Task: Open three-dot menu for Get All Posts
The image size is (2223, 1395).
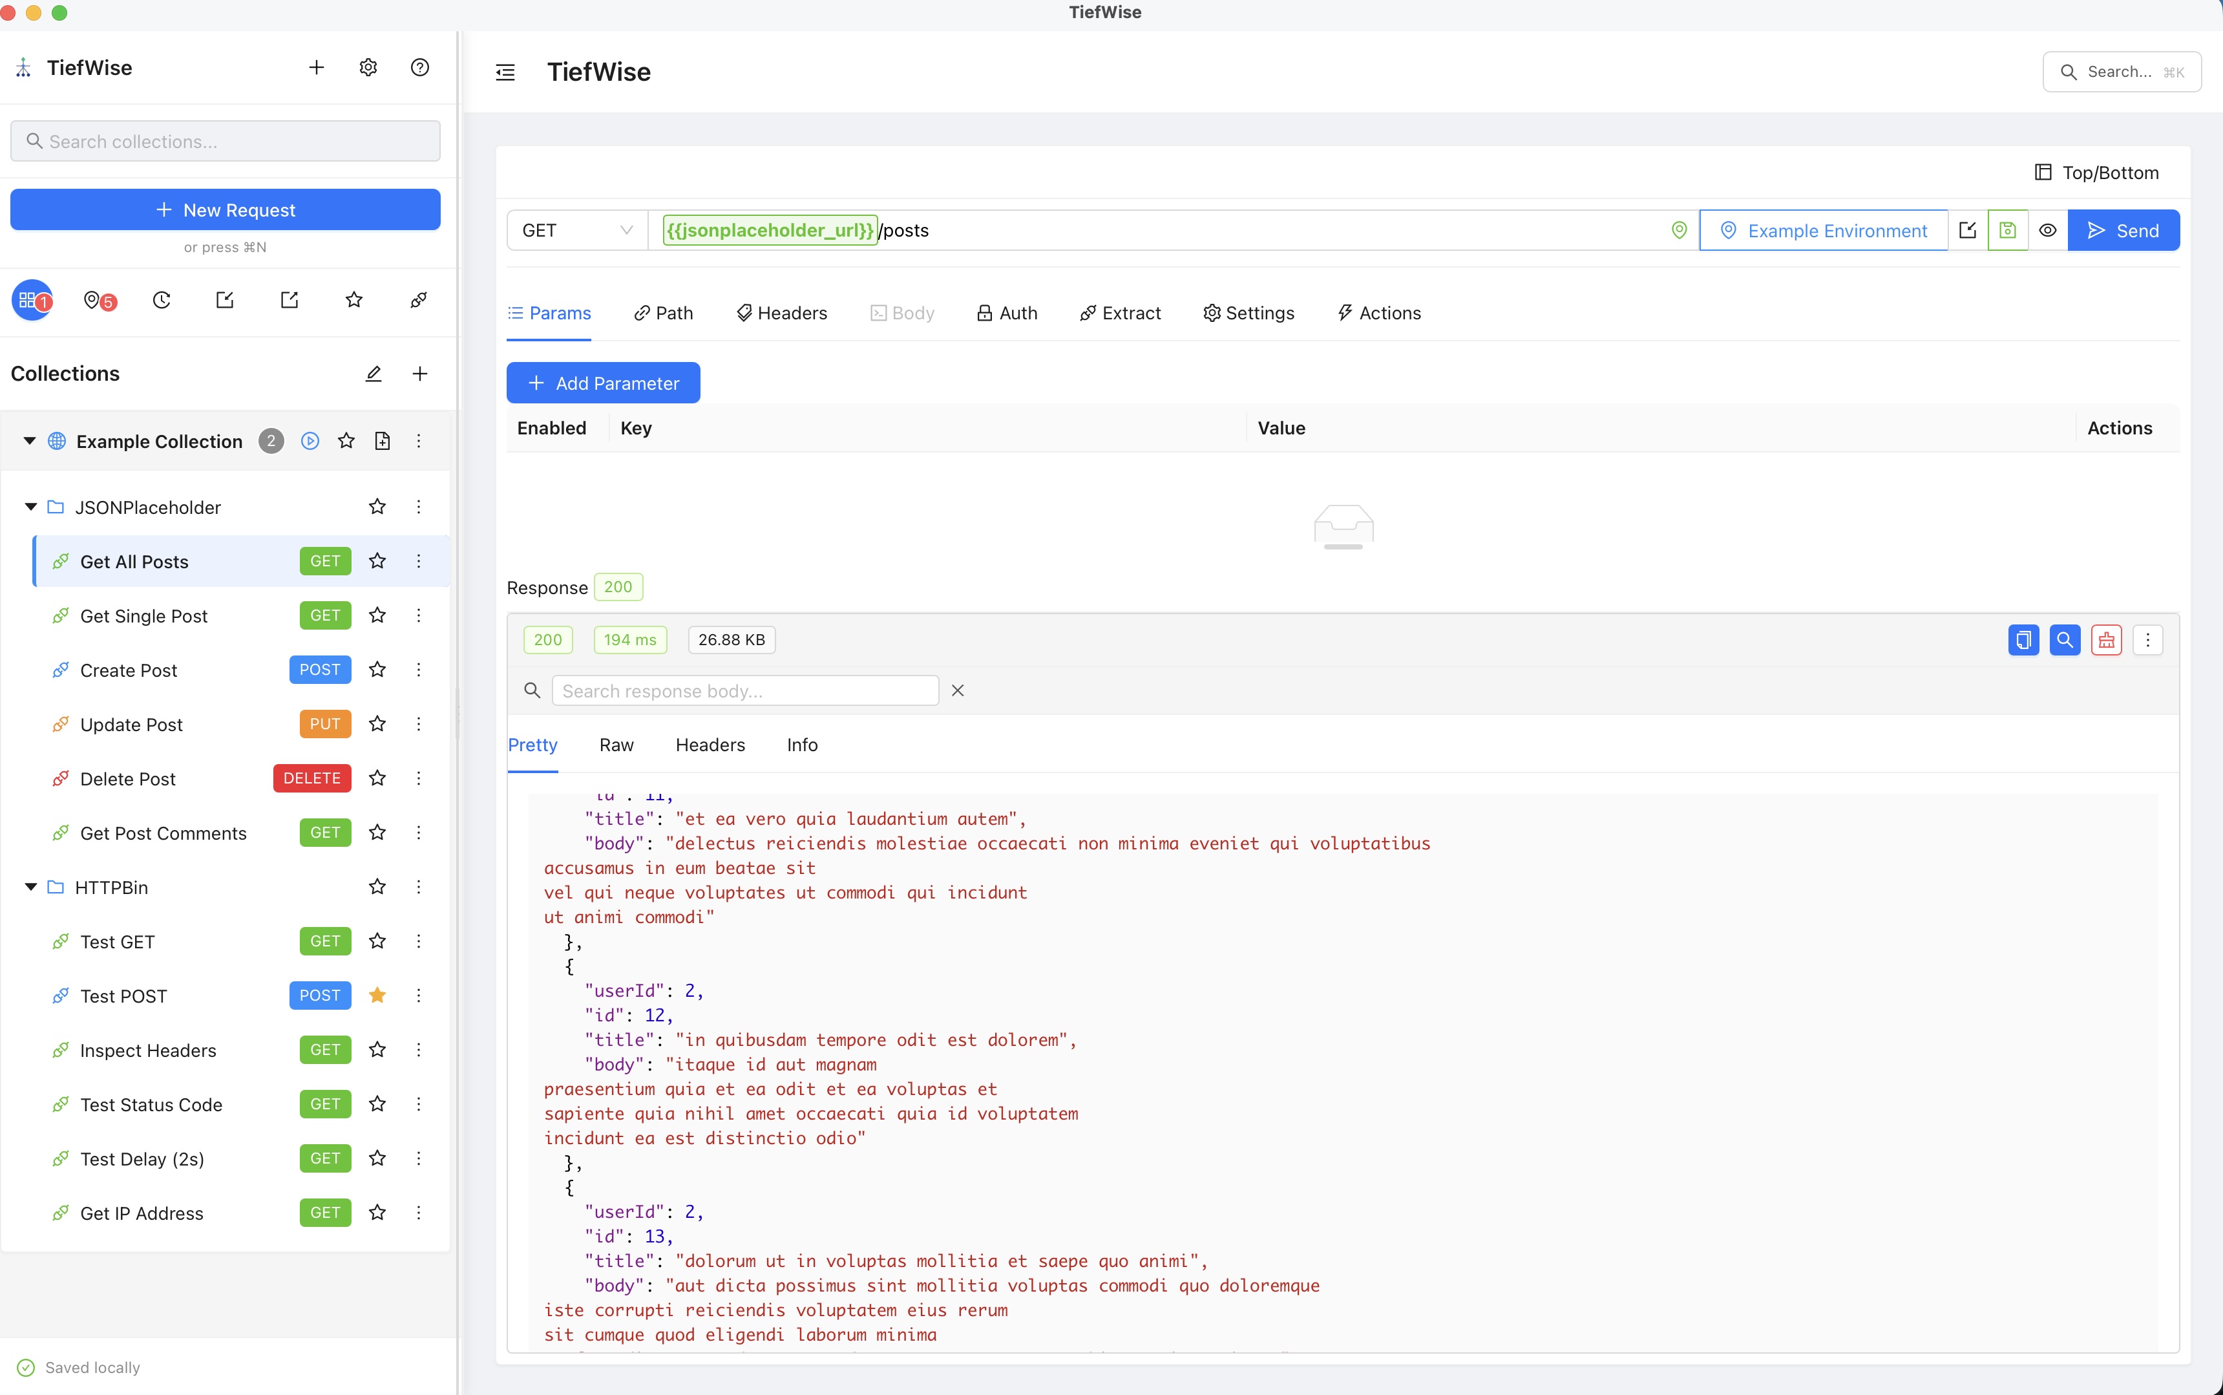Action: (419, 561)
